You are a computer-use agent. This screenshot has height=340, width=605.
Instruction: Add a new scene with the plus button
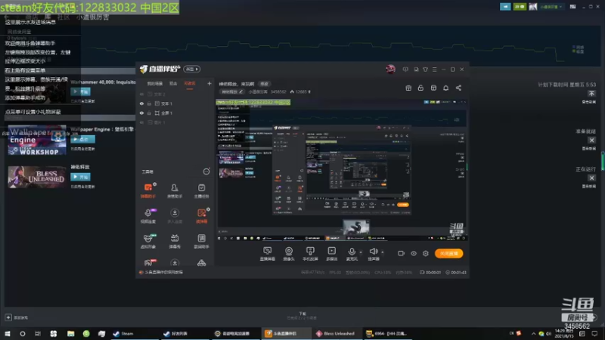209,83
